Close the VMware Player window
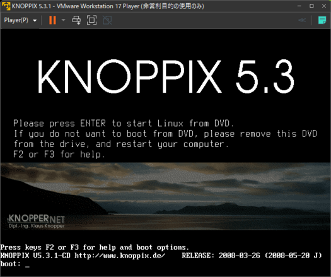The width and height of the screenshot is (331, 277). (x=324, y=6)
